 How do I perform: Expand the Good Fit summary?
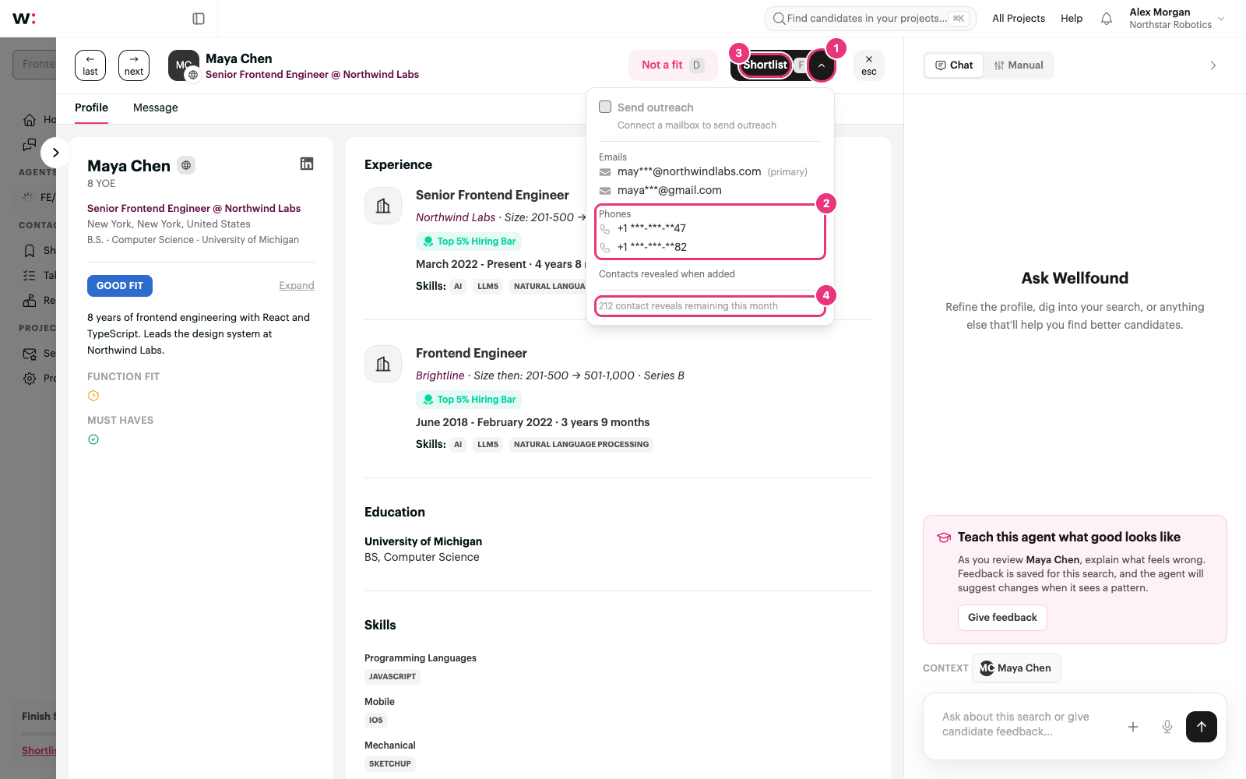[297, 286]
